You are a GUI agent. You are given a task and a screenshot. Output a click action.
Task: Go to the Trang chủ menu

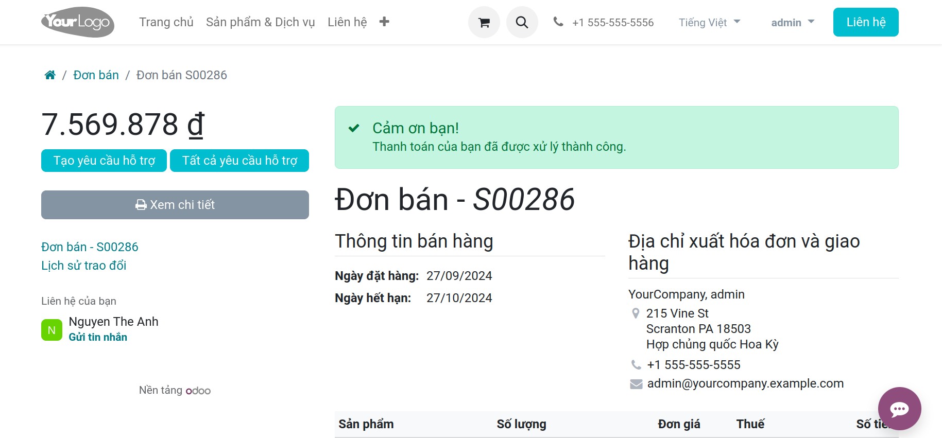click(166, 22)
